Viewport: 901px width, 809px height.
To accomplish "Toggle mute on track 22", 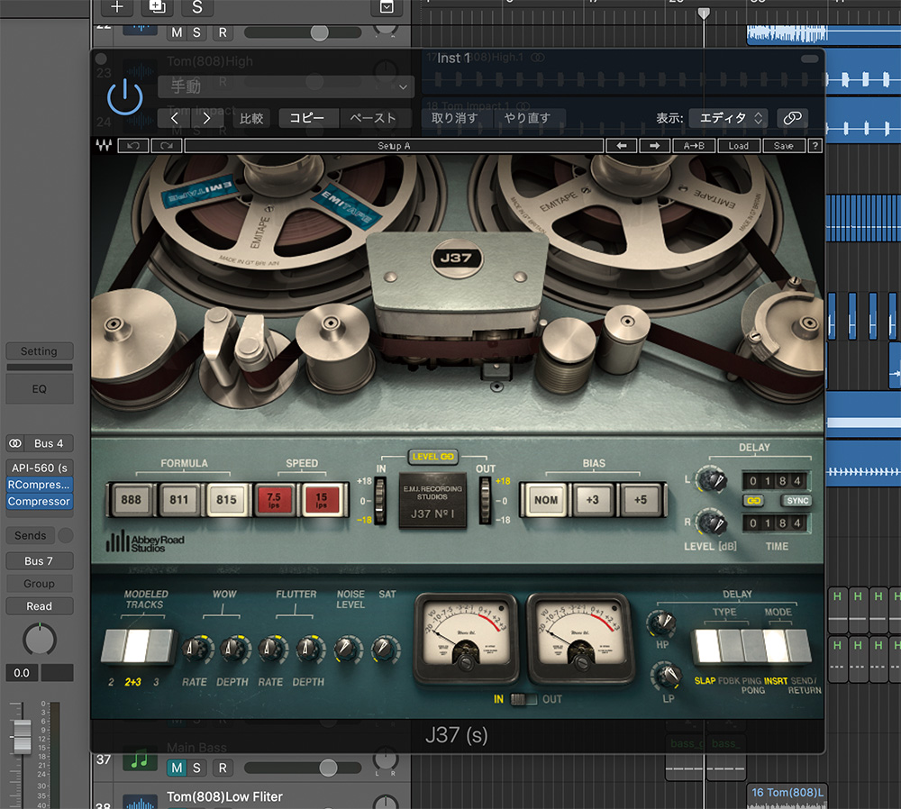I will pyautogui.click(x=177, y=32).
